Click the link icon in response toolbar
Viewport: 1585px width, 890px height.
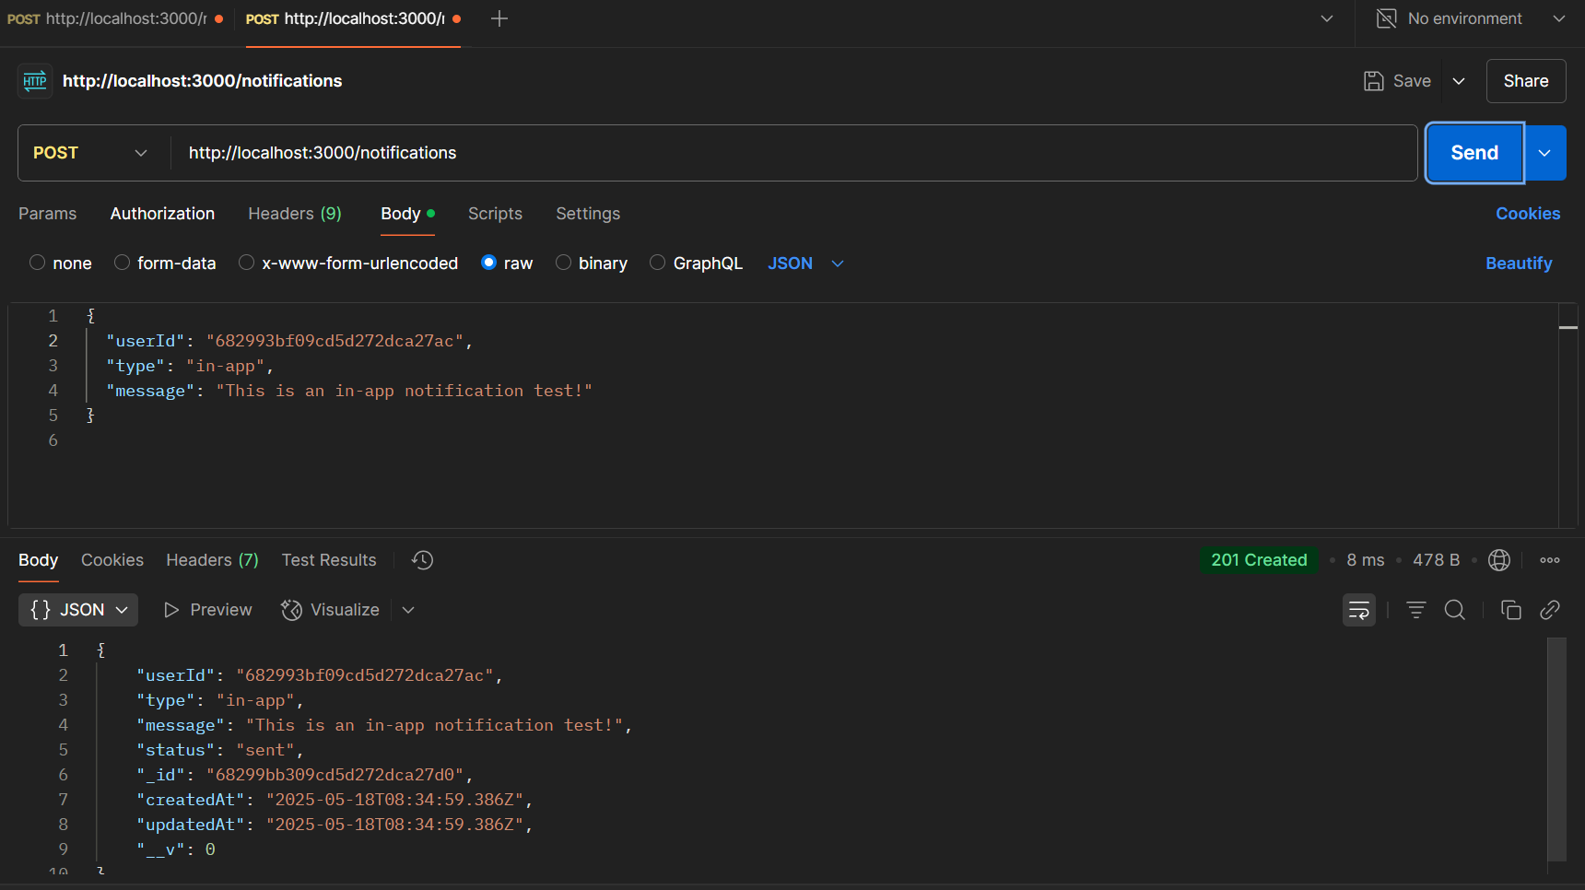[1550, 610]
